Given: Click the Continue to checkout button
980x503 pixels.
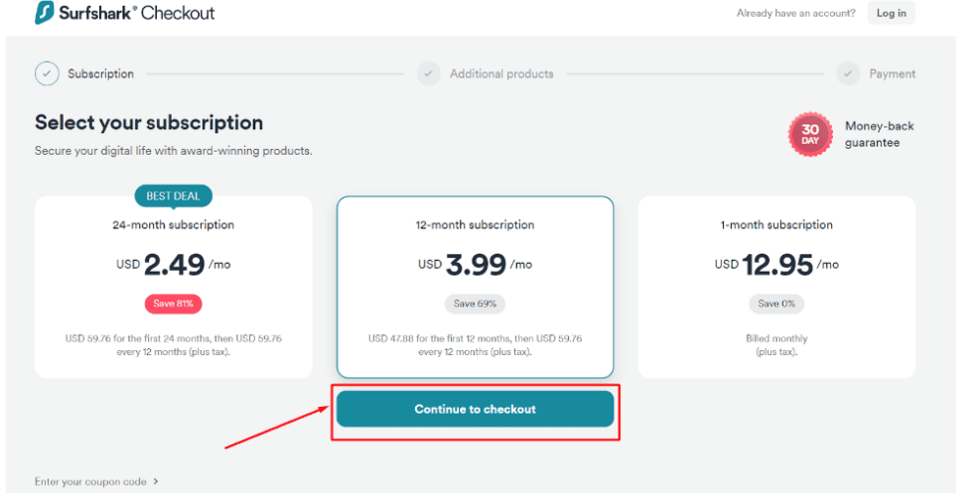Looking at the screenshot, I should tap(475, 410).
